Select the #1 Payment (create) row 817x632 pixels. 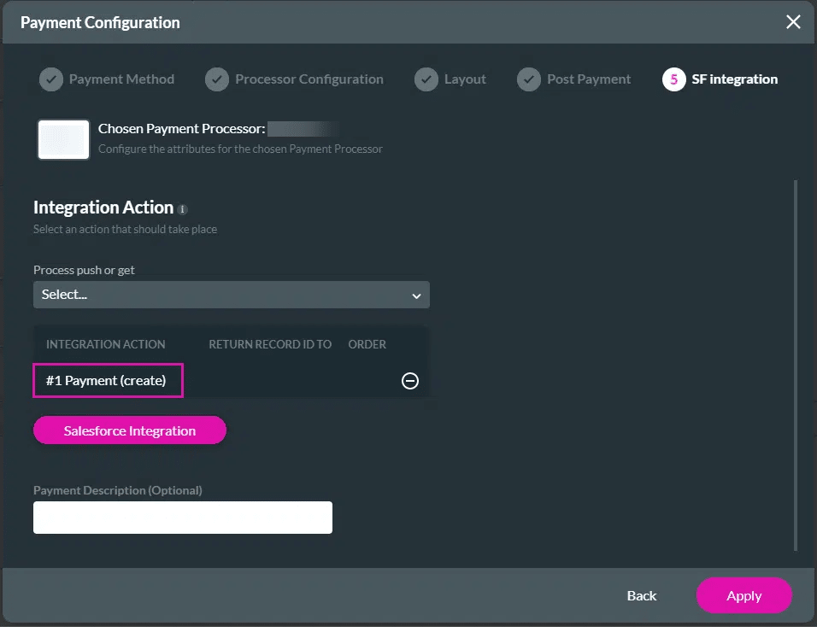point(108,380)
